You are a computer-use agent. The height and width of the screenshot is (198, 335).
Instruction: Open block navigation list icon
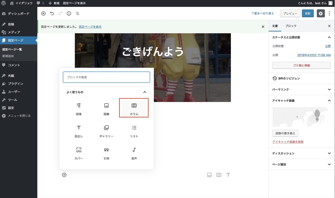point(77,13)
